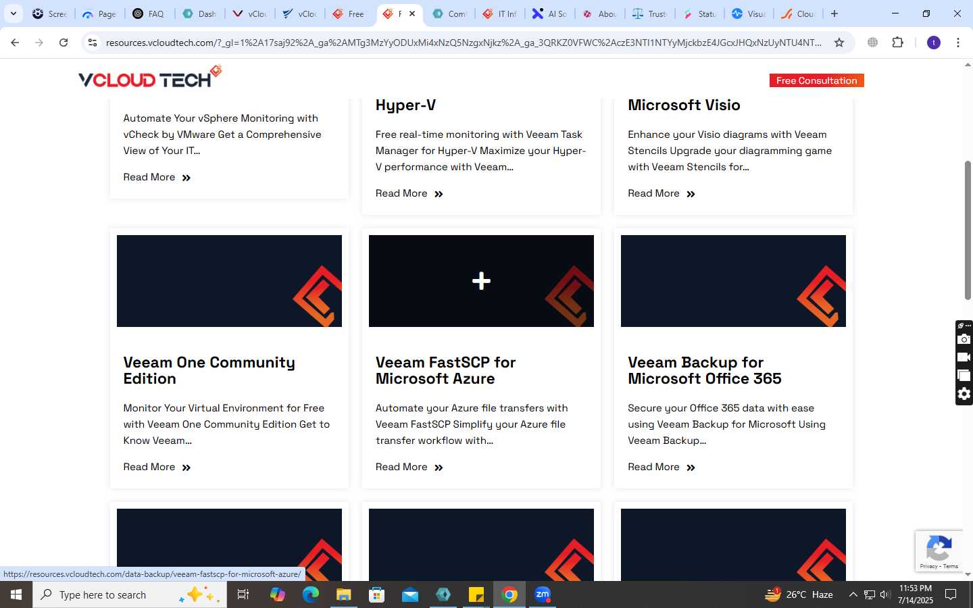Open the Chrome profile avatar
The height and width of the screenshot is (608, 973).
click(934, 43)
